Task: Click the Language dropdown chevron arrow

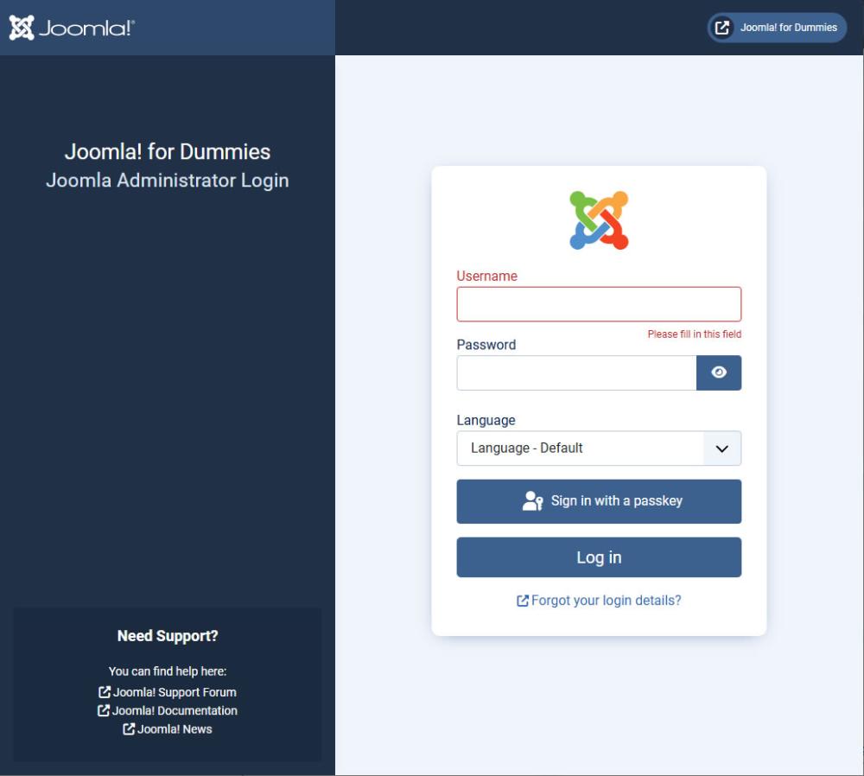Action: pyautogui.click(x=721, y=448)
